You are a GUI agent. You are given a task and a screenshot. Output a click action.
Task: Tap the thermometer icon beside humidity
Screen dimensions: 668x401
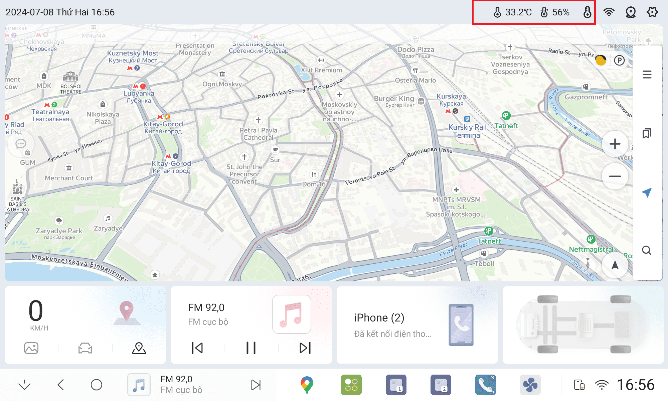point(587,12)
